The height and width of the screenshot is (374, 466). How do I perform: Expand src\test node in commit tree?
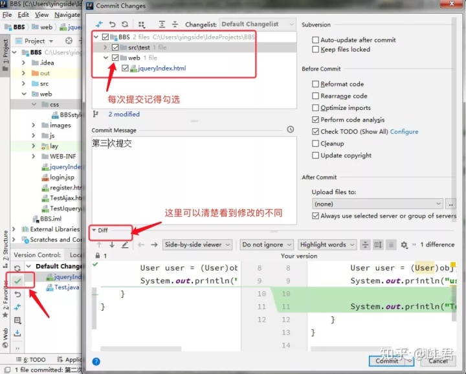click(x=105, y=47)
